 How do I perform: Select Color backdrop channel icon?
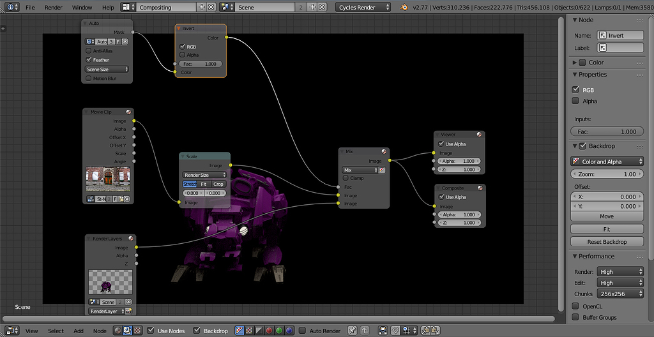click(249, 331)
